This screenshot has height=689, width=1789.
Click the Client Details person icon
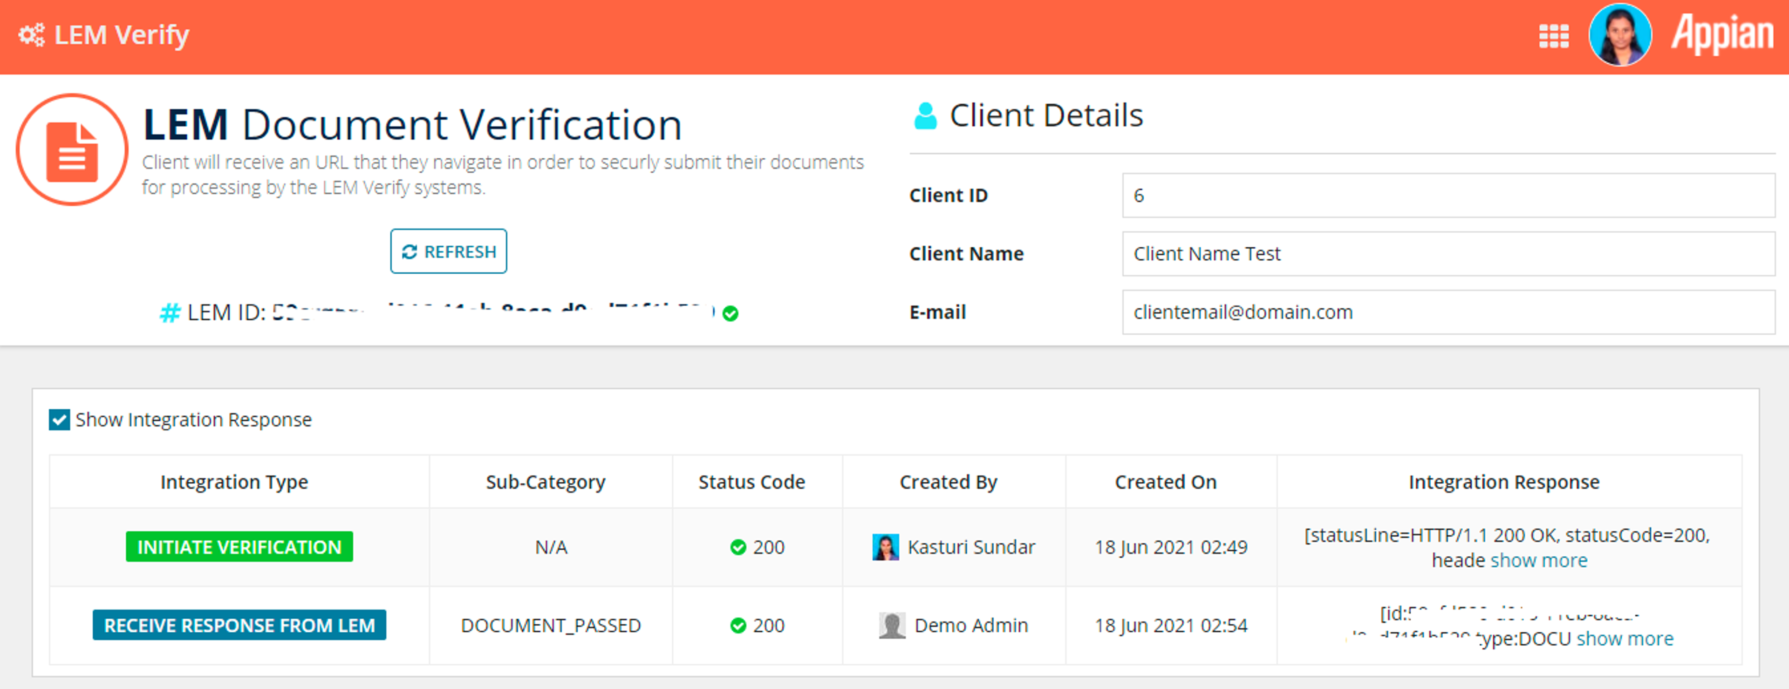[925, 116]
